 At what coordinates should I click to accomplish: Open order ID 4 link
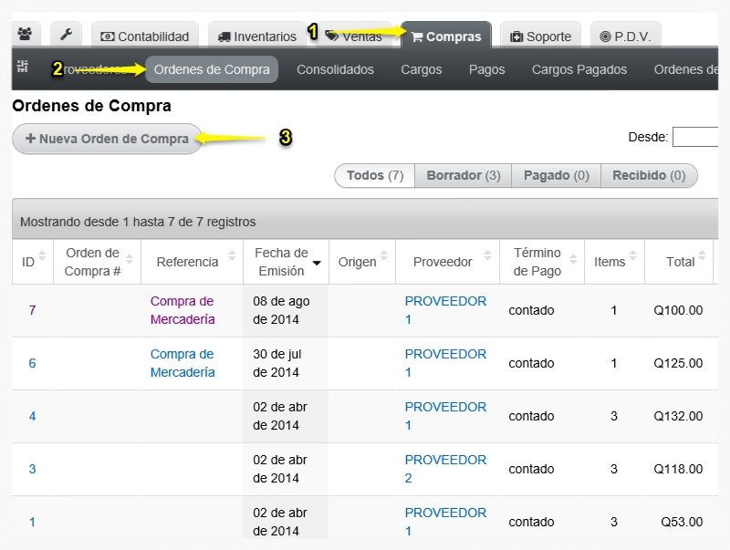point(32,416)
